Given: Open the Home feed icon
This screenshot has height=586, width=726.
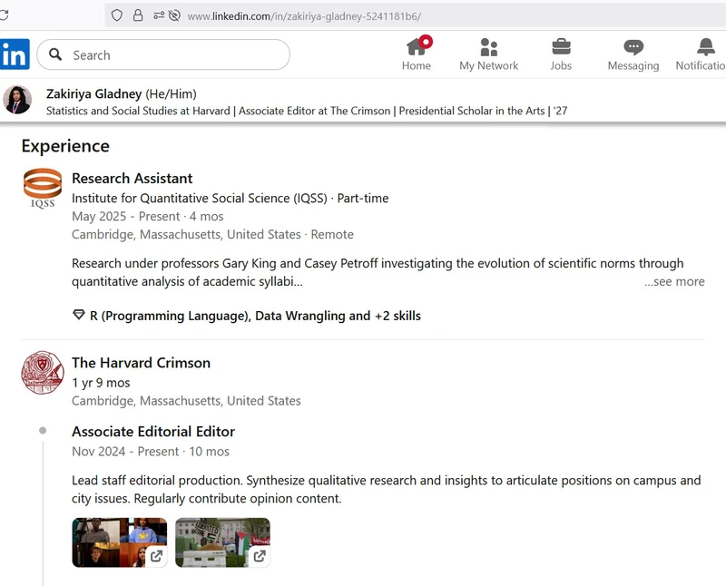Looking at the screenshot, I should point(417,47).
